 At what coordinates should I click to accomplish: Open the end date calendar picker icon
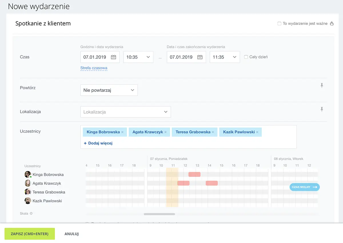tap(200, 57)
